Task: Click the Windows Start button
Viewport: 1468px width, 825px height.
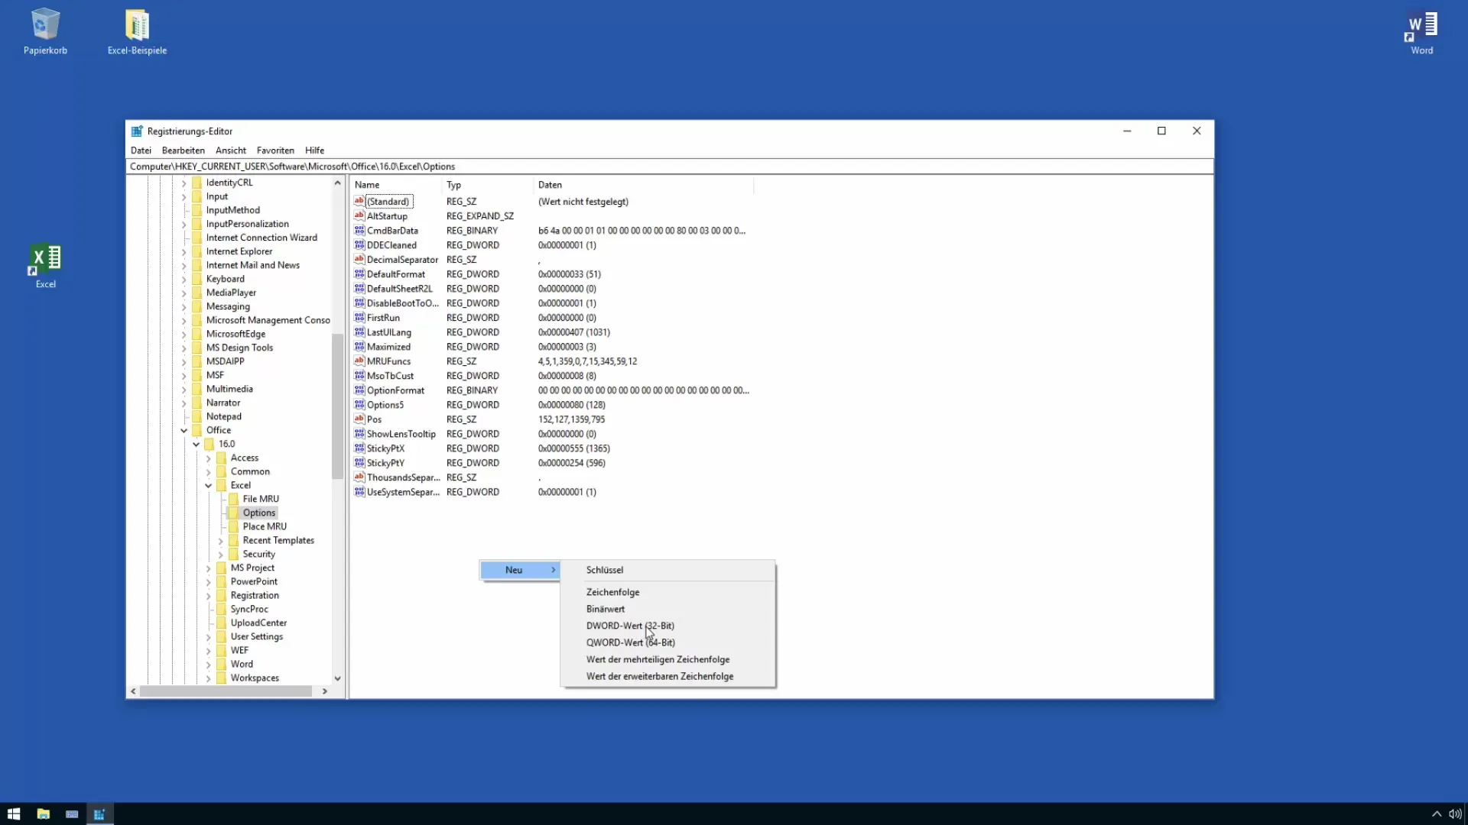Action: point(14,814)
